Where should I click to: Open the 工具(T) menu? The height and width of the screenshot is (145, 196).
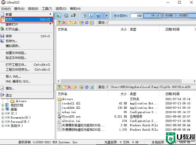[x=47, y=9]
